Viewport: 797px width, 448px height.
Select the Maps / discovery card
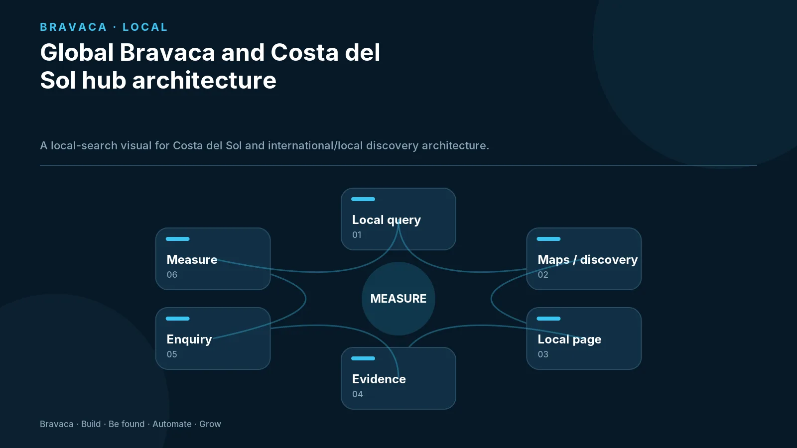coord(584,259)
